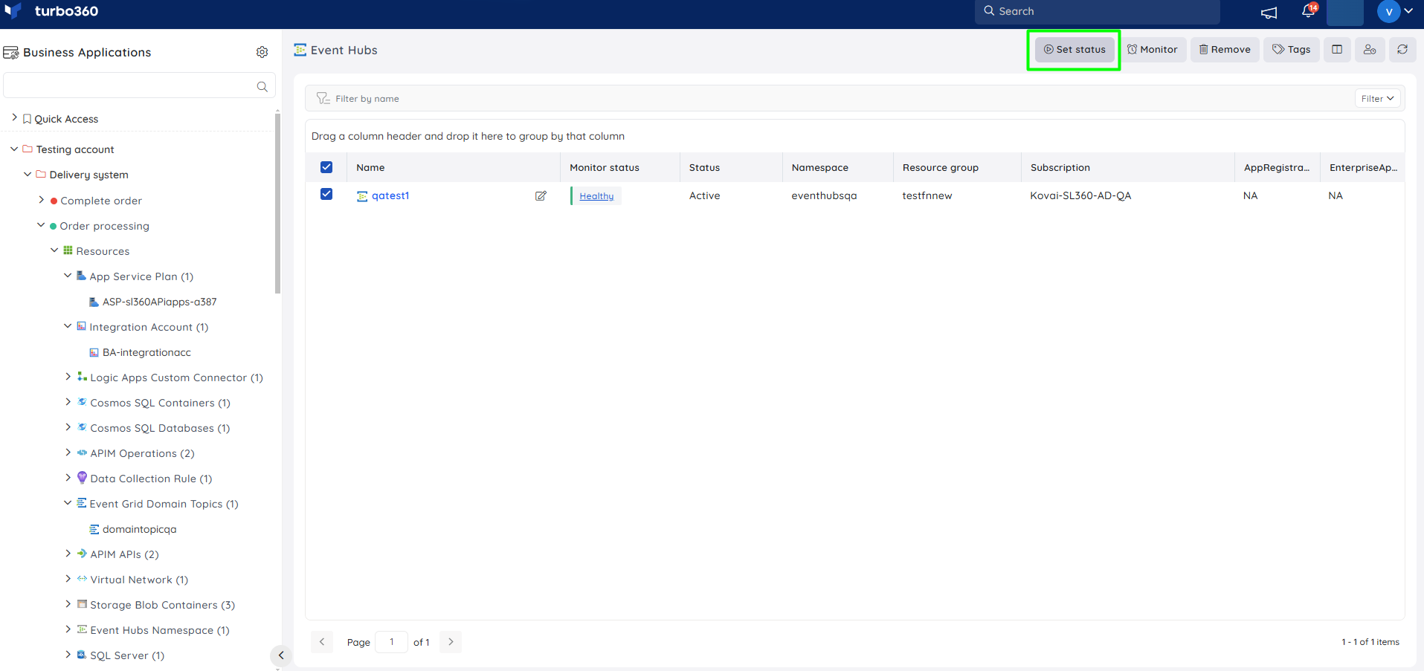
Task: Select ASP-sl360APIapps-a387 resource
Action: click(159, 302)
